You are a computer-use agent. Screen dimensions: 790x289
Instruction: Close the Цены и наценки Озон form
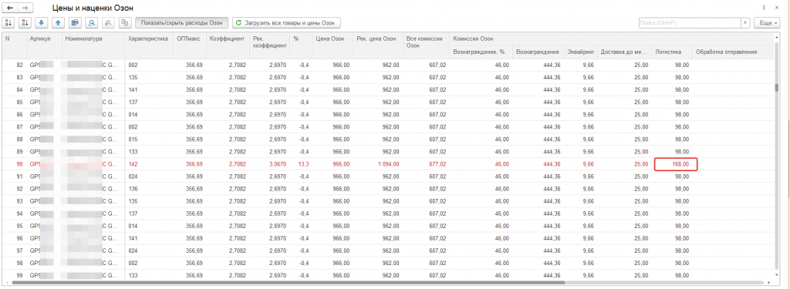(x=776, y=8)
